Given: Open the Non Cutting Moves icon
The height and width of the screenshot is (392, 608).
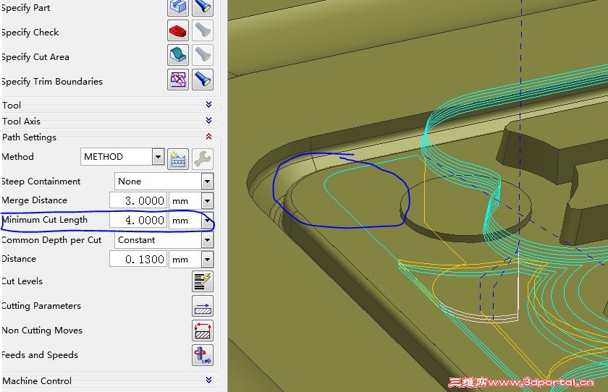Looking at the screenshot, I should tap(203, 331).
